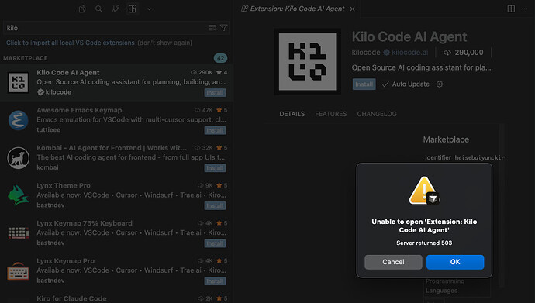535x303 pixels.
Task: Select Lynx Keymap 75% Keyboard extension
Action: tap(116, 232)
